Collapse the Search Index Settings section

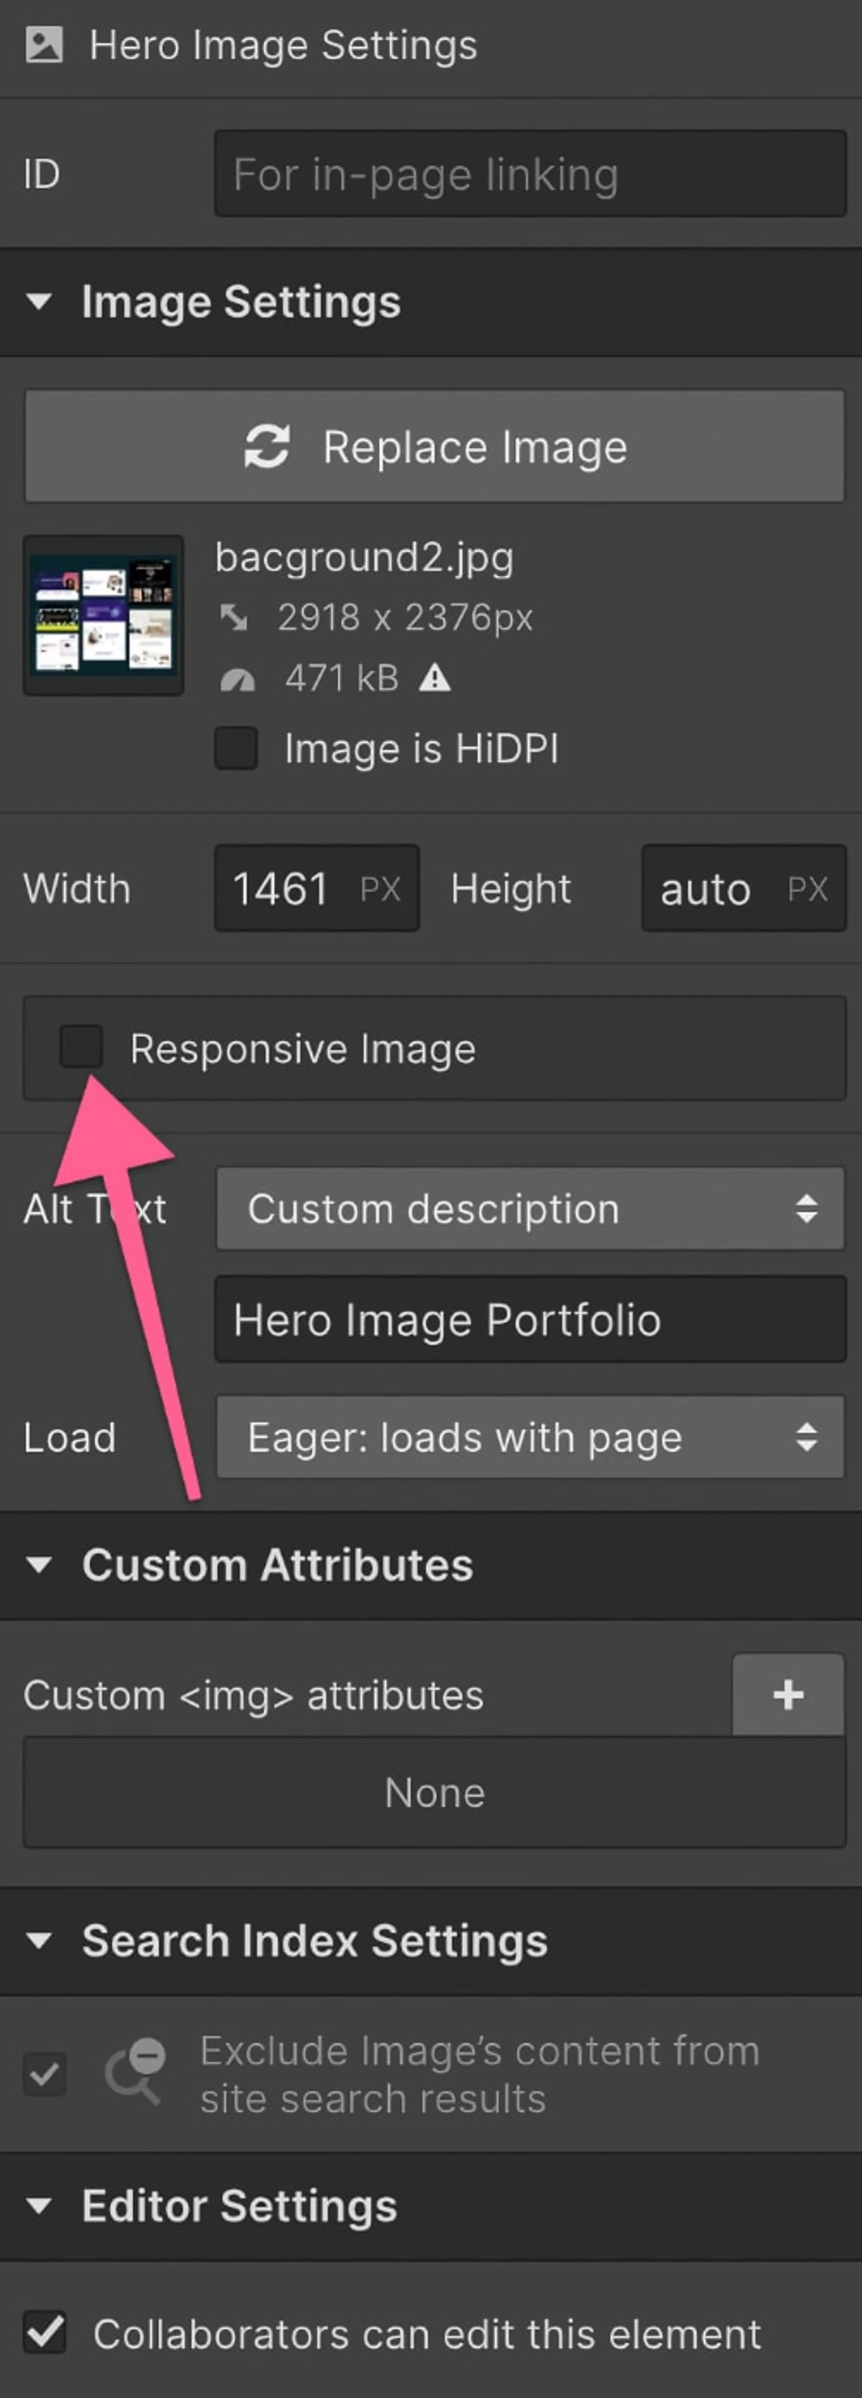[39, 1941]
